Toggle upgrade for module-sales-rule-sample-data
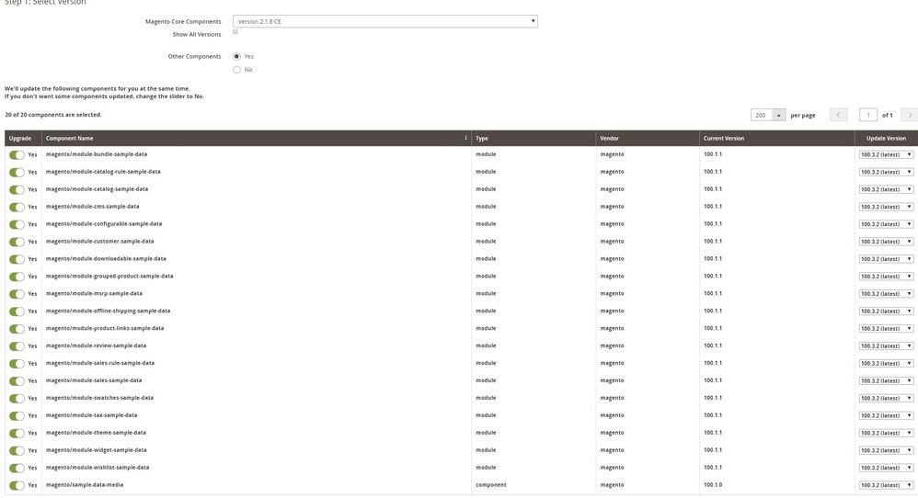This screenshot has width=918, height=498. point(17,364)
